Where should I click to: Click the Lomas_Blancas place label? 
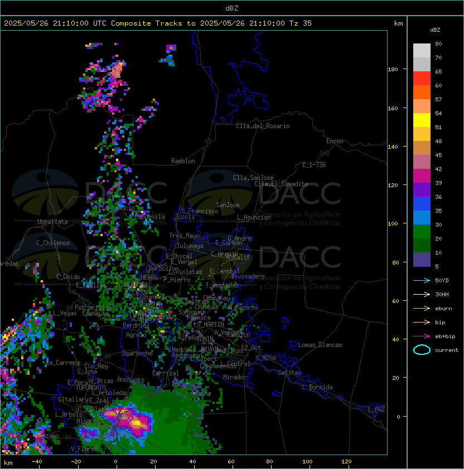320,345
